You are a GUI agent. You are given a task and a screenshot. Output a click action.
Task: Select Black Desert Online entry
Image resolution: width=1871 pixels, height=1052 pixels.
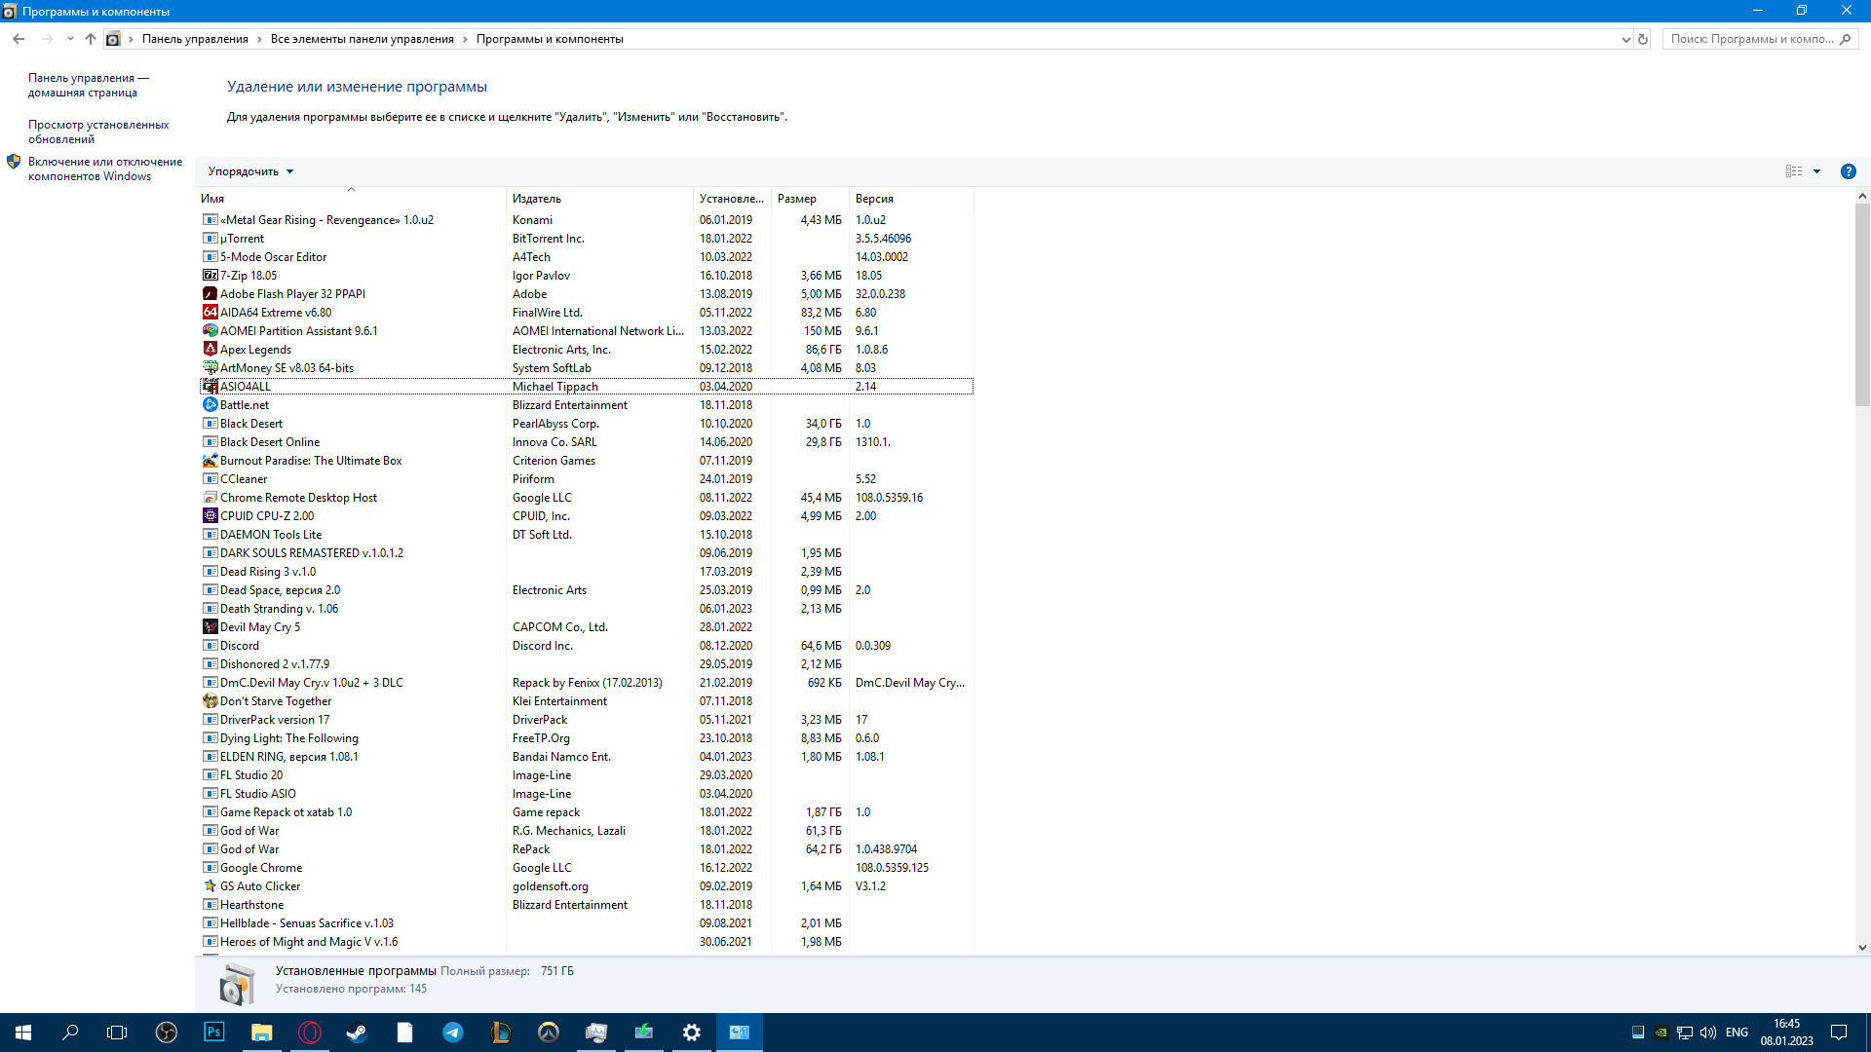click(587, 442)
